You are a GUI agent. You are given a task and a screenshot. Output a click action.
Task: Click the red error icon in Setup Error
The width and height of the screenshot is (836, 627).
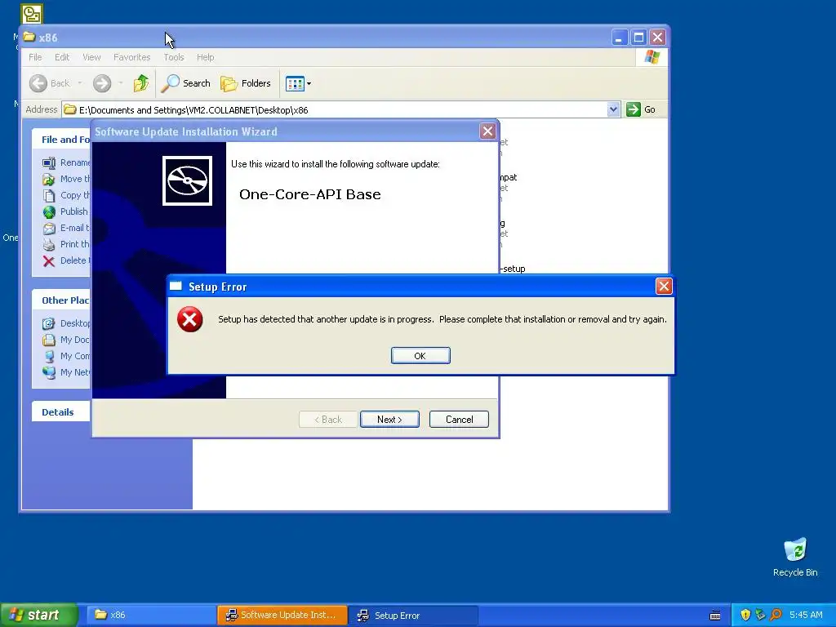click(189, 319)
